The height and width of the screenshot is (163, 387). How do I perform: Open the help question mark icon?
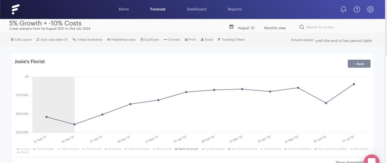coord(357,9)
